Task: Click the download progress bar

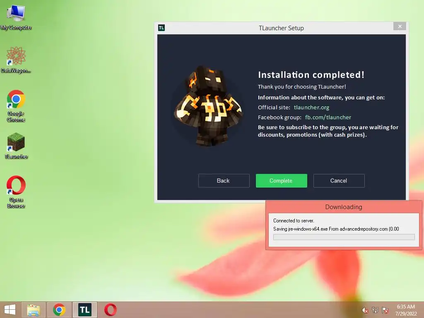Action: point(344,237)
